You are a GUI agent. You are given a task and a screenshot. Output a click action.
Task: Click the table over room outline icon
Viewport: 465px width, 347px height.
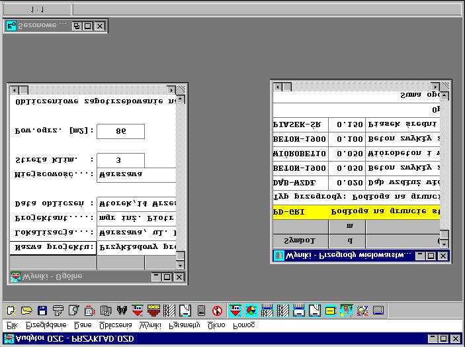pos(299,311)
